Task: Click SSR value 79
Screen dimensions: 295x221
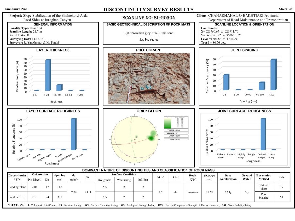Action: (282, 187)
